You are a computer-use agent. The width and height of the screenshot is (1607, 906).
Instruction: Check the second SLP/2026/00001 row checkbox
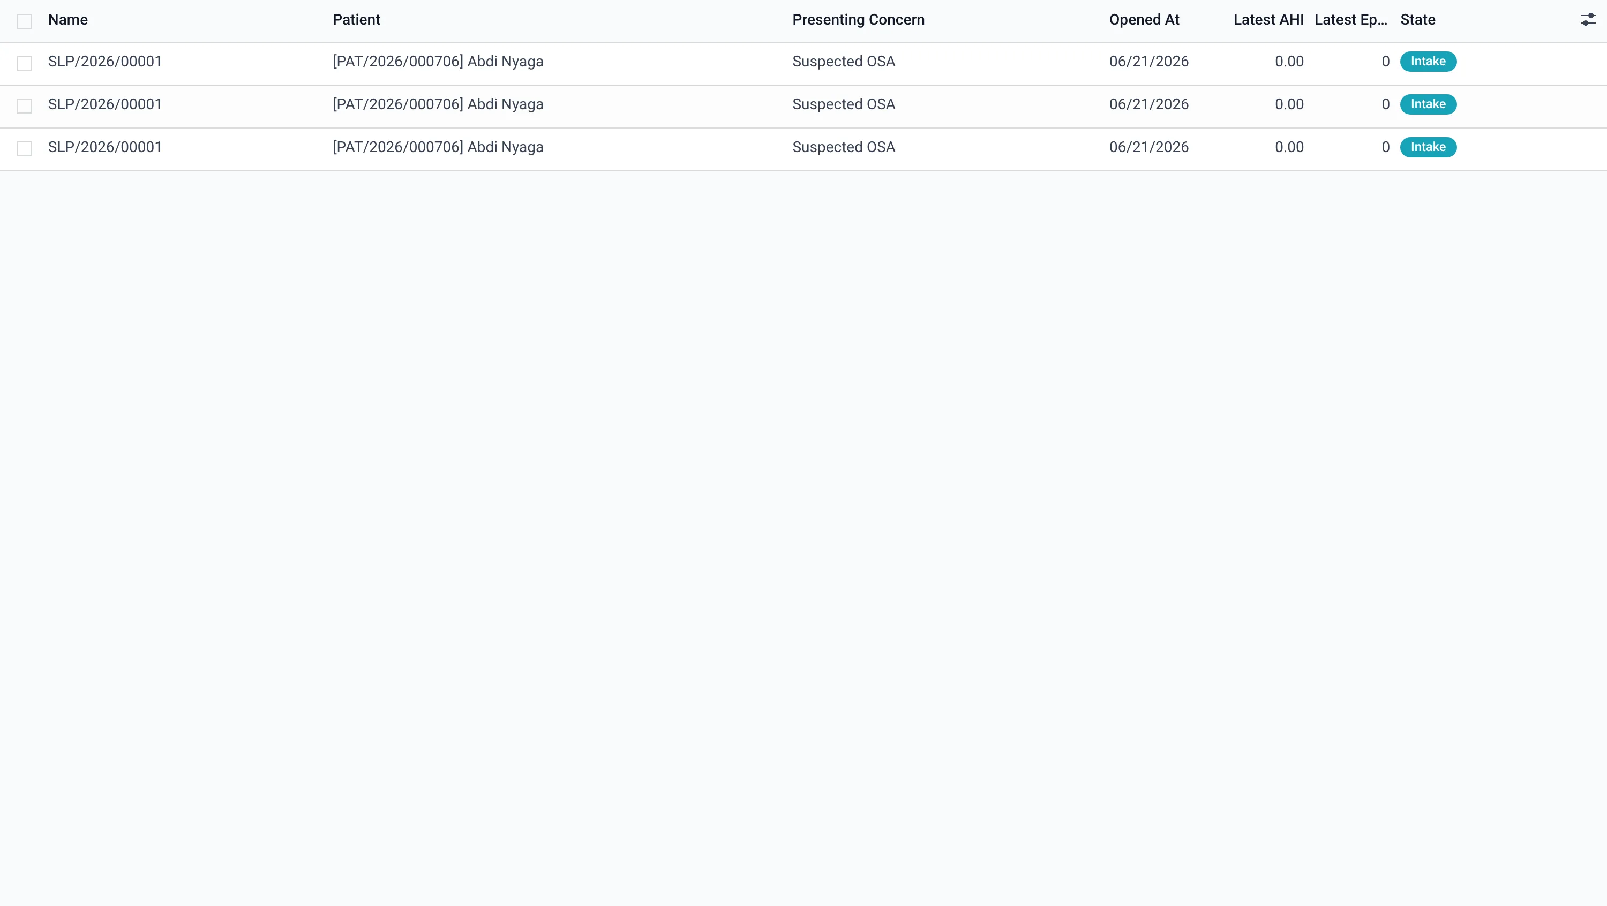(24, 106)
